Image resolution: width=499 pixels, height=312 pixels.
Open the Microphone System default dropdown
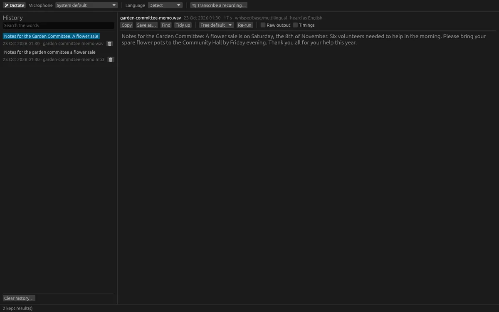[86, 5]
